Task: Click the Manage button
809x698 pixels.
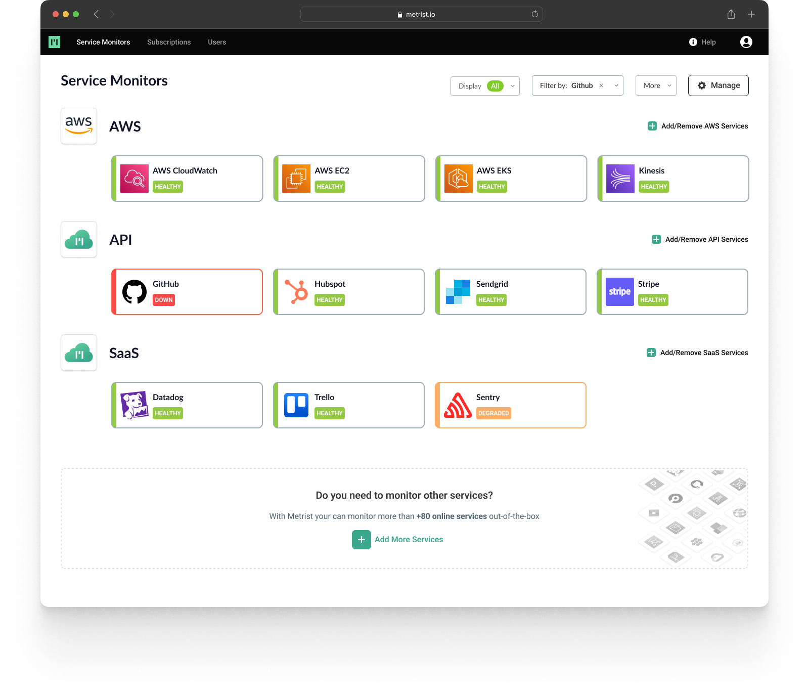Action: [718, 85]
